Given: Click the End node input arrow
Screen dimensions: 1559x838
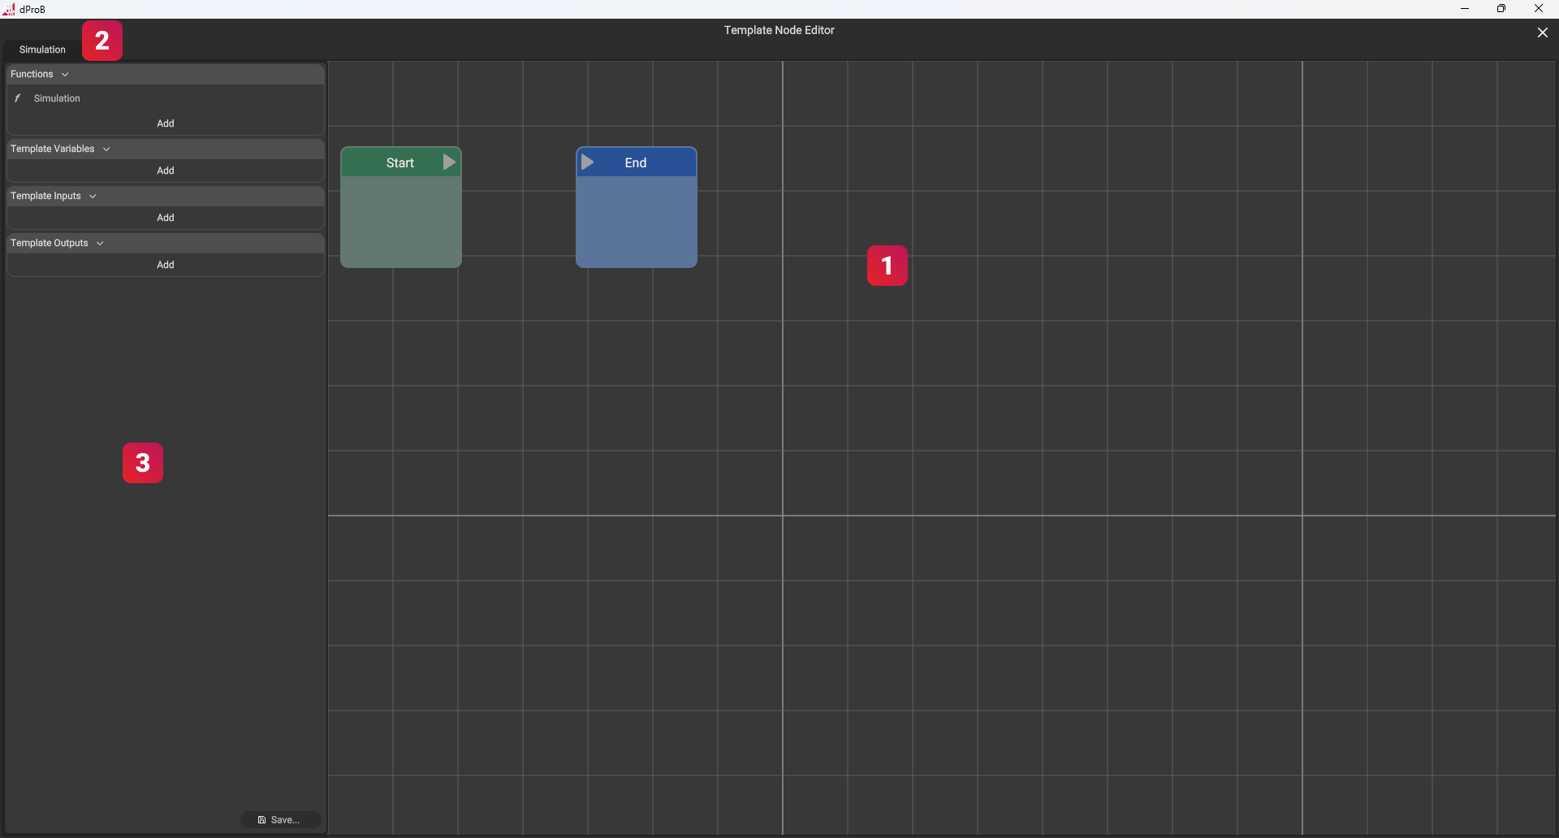Looking at the screenshot, I should [x=587, y=162].
